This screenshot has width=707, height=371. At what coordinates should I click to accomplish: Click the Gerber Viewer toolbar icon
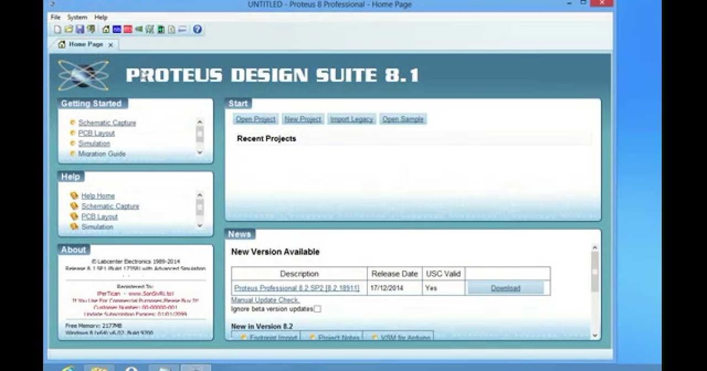coord(150,29)
